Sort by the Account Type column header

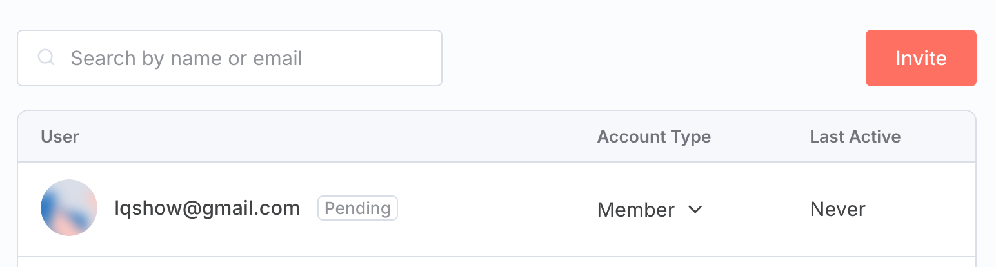(653, 137)
